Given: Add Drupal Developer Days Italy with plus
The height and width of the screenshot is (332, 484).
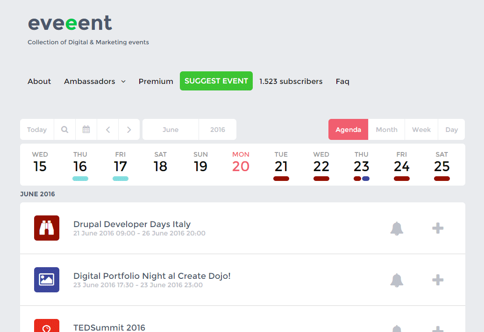Looking at the screenshot, I should tap(438, 228).
